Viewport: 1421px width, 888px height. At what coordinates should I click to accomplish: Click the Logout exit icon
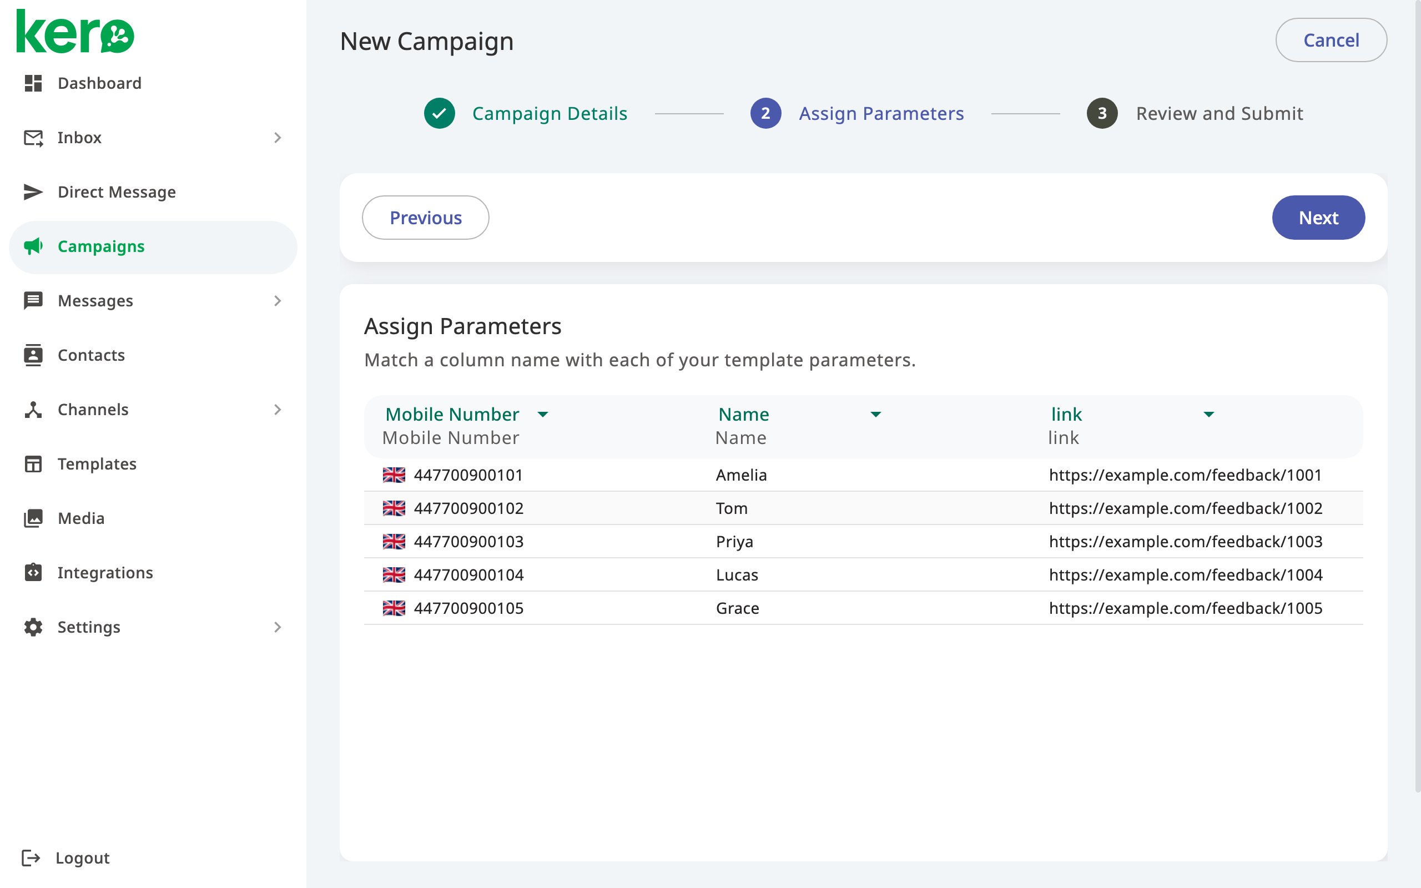[31, 858]
